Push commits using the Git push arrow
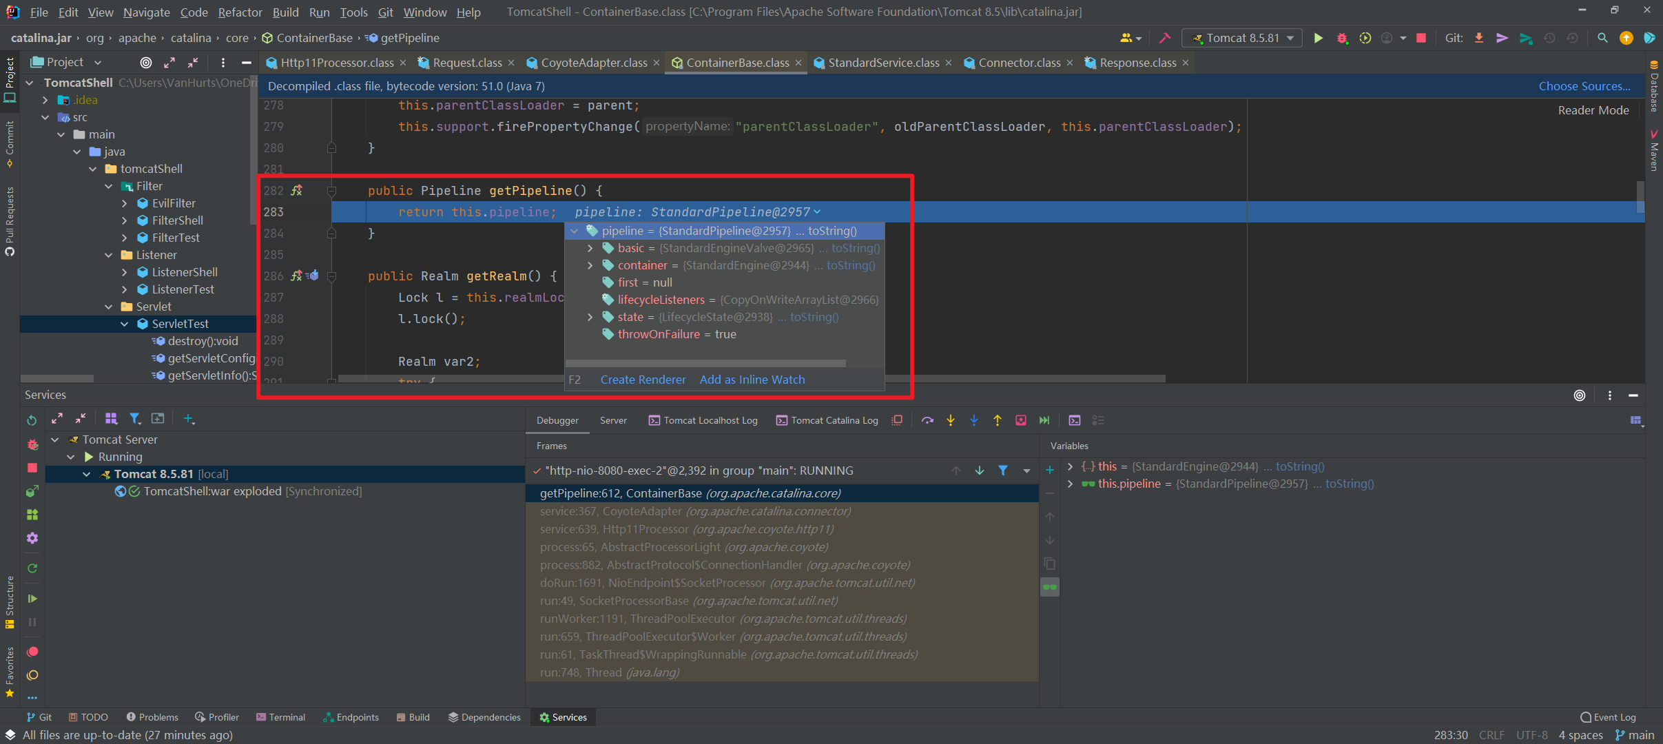 1502,38
